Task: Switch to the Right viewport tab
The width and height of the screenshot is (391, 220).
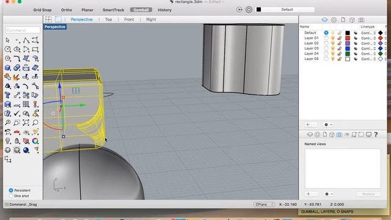Action: click(x=151, y=20)
